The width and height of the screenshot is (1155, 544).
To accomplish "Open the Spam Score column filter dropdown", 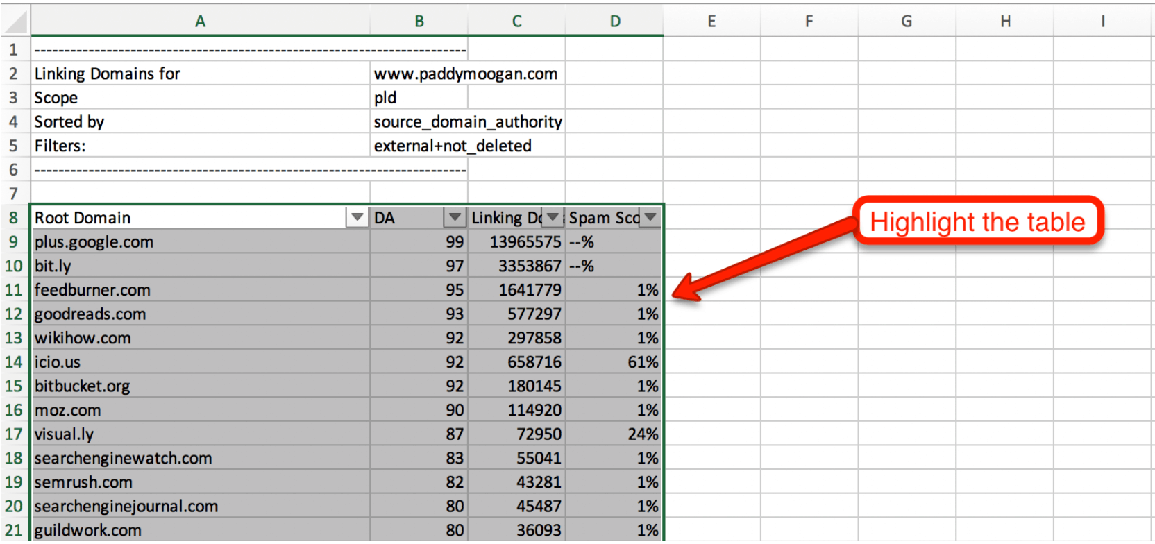I will pyautogui.click(x=650, y=217).
